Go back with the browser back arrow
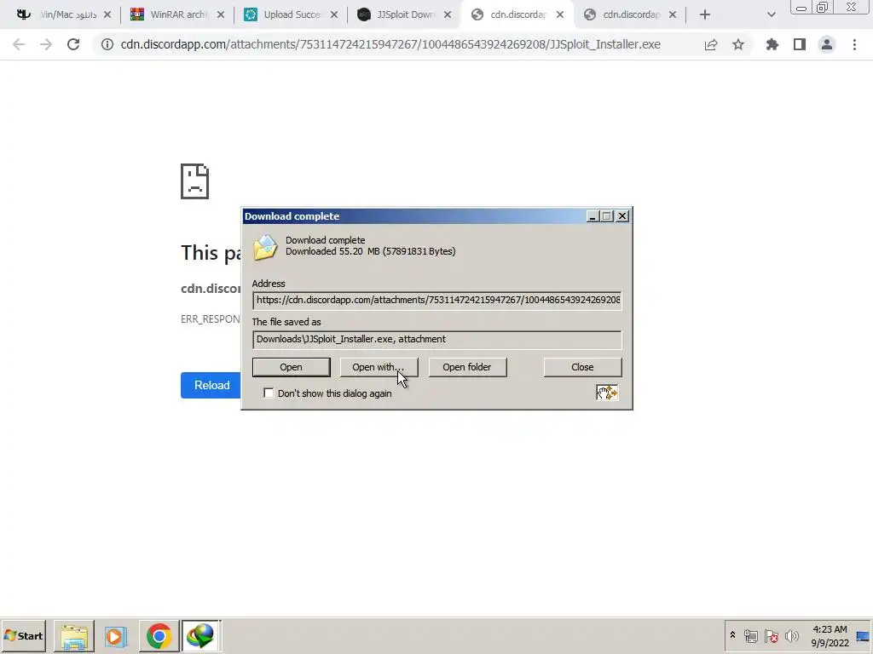This screenshot has height=654, width=873. (x=19, y=44)
